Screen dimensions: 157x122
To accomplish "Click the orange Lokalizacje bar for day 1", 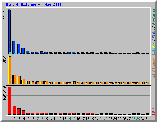I will click(10, 70).
